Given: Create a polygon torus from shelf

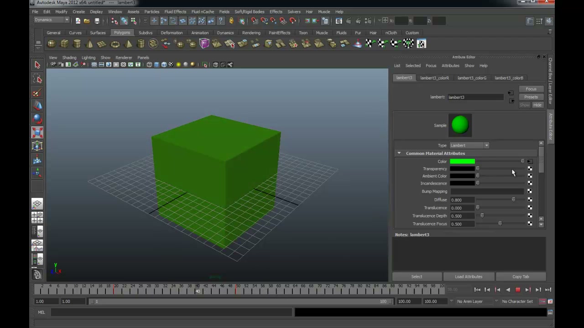Looking at the screenshot, I should point(115,44).
